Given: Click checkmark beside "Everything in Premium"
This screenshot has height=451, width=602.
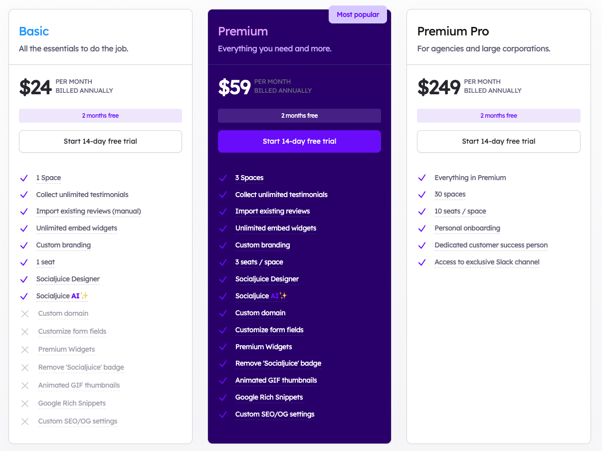Looking at the screenshot, I should click(422, 178).
